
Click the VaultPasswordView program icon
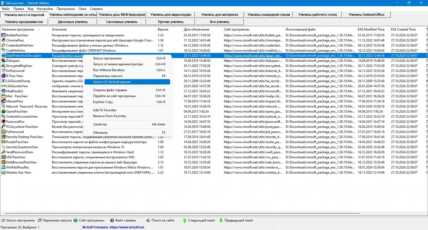pyautogui.click(x=3, y=152)
